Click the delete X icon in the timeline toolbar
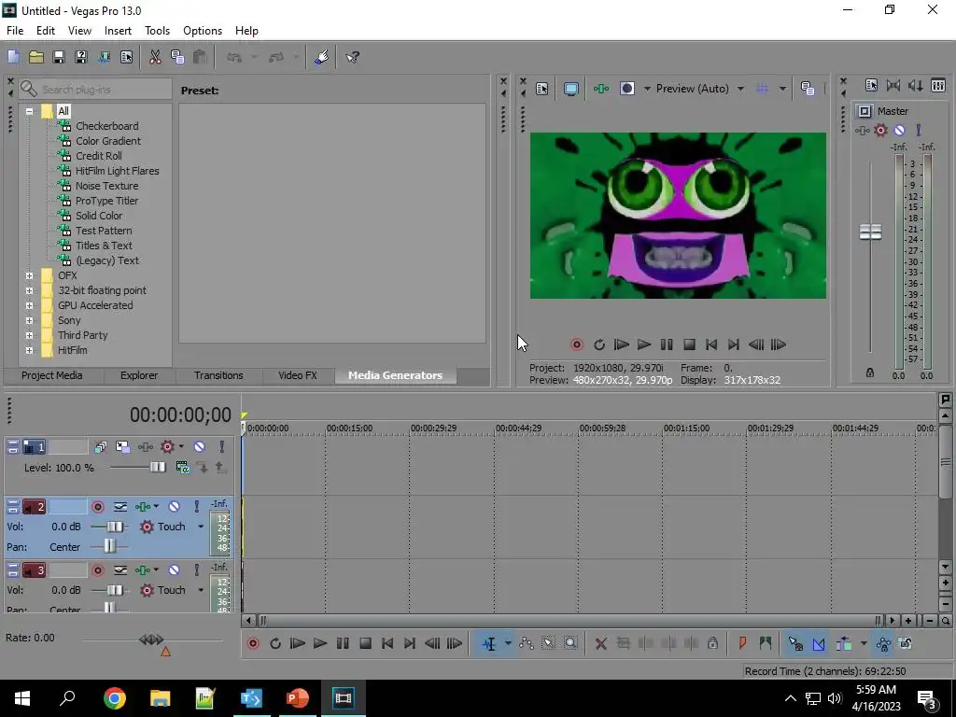Screen dimensions: 956x717 pos(600,643)
